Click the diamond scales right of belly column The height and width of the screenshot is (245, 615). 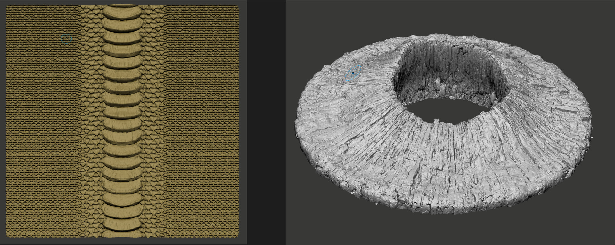152,122
